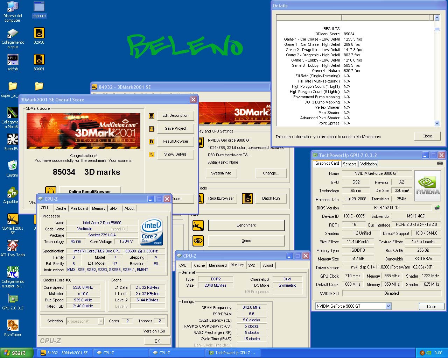Click System Info button in 3DMark
The width and height of the screenshot is (448, 358).
tap(221, 173)
